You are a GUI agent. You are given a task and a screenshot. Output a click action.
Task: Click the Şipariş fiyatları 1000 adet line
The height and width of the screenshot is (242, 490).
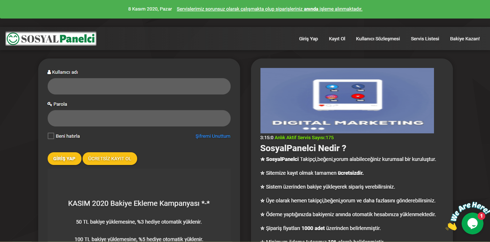point(320,228)
